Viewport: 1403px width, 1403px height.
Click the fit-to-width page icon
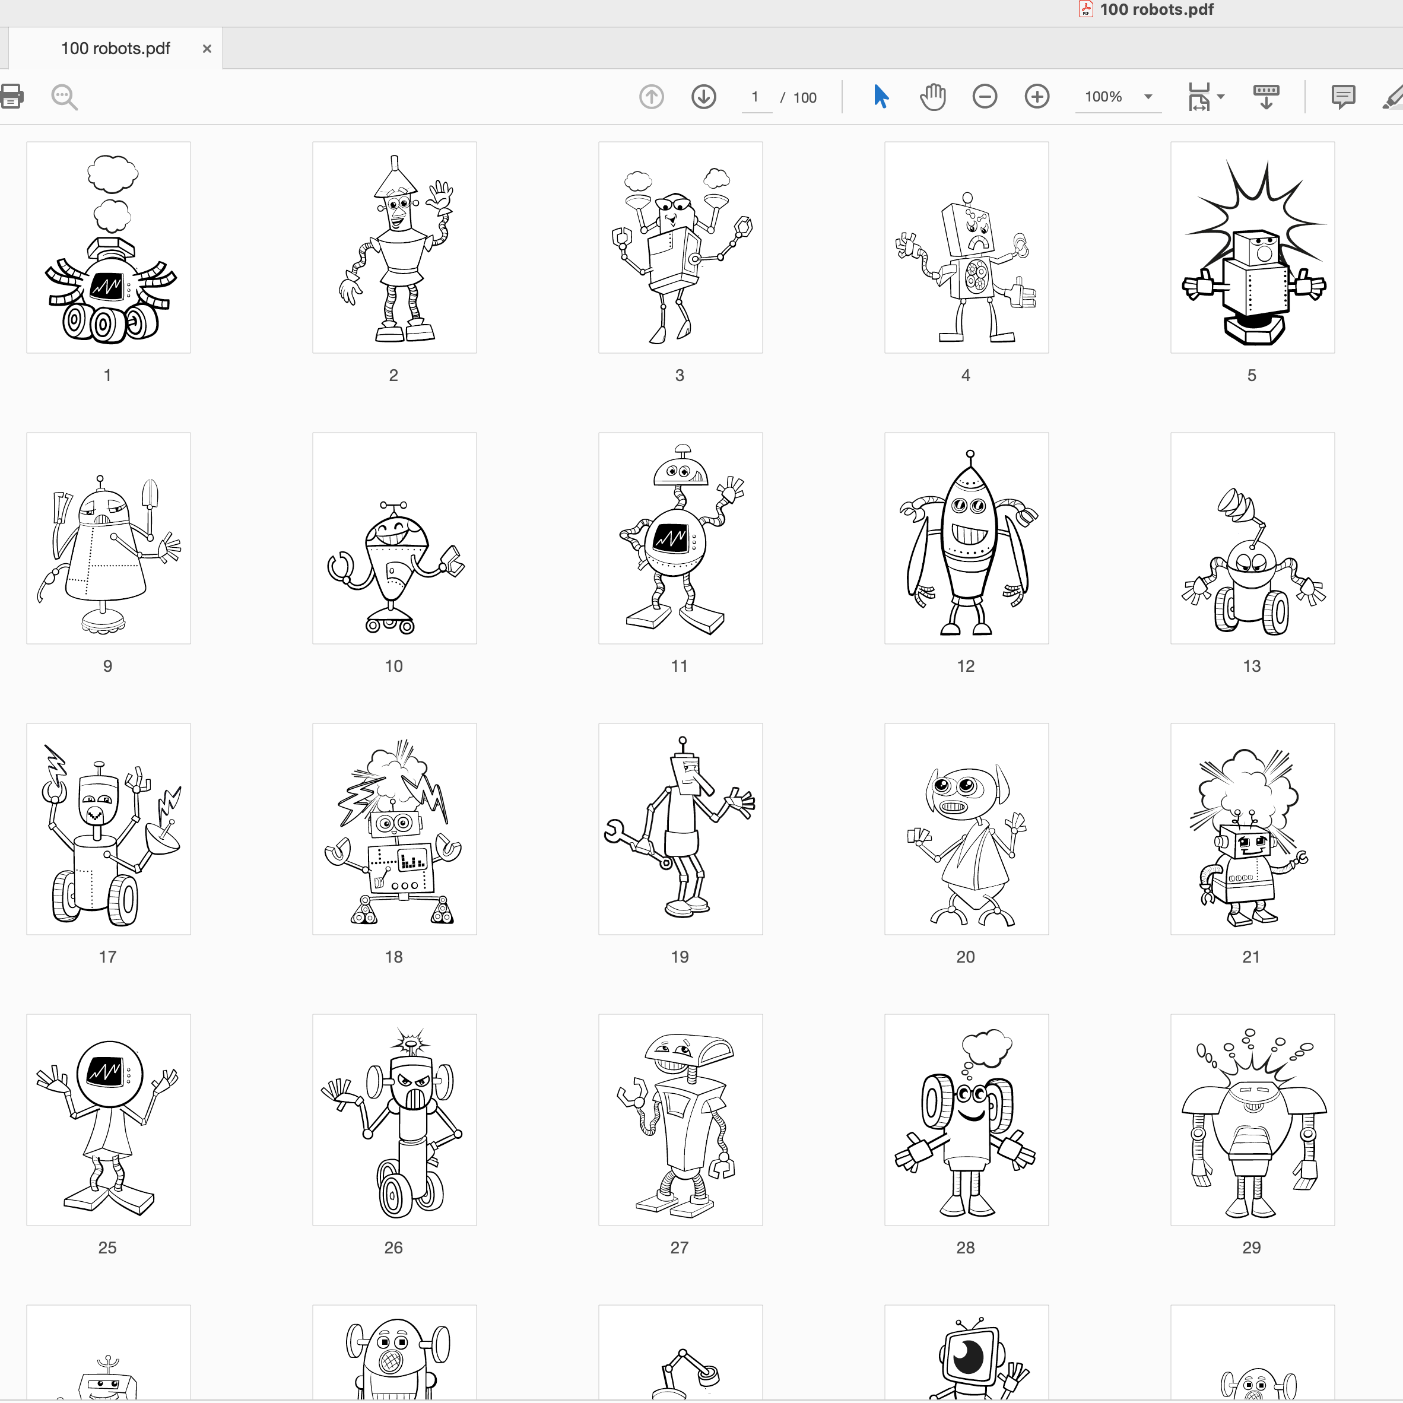click(1199, 97)
